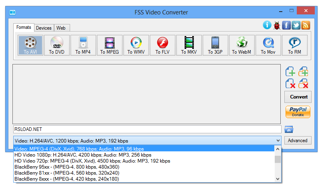Select BlackBerry 95xx 480x360 preset
Viewport: 326px width, 191px height.
(x=144, y=167)
